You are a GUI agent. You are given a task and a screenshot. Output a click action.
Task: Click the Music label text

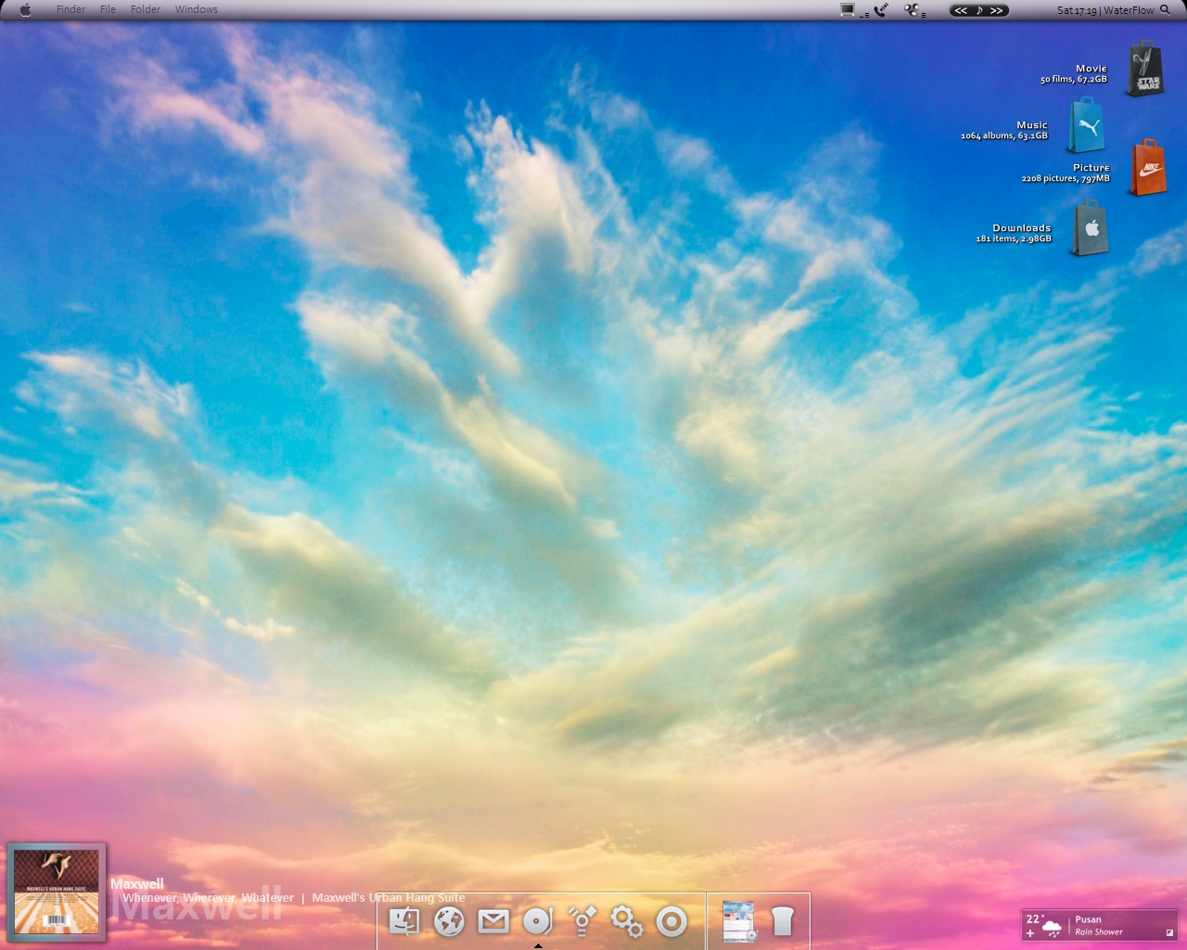[1032, 125]
